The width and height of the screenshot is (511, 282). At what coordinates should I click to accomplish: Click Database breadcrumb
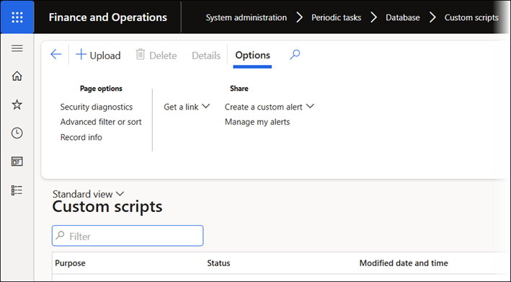click(403, 17)
